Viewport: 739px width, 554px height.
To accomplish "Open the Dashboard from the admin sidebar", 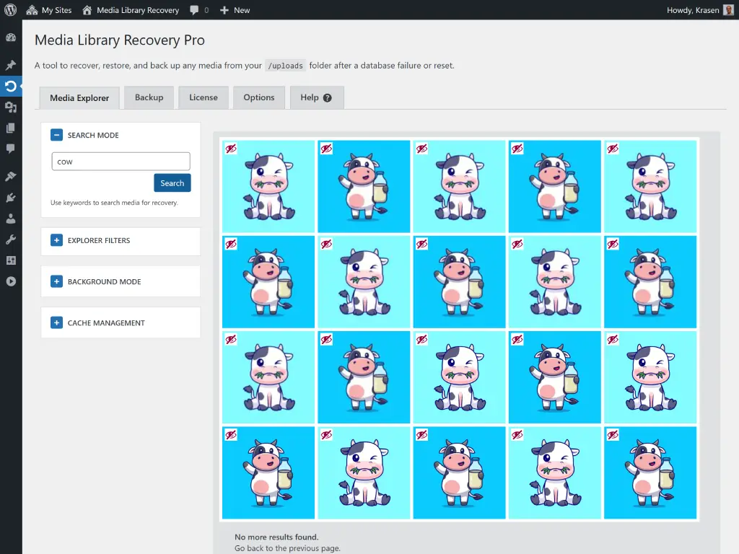I will 11,38.
